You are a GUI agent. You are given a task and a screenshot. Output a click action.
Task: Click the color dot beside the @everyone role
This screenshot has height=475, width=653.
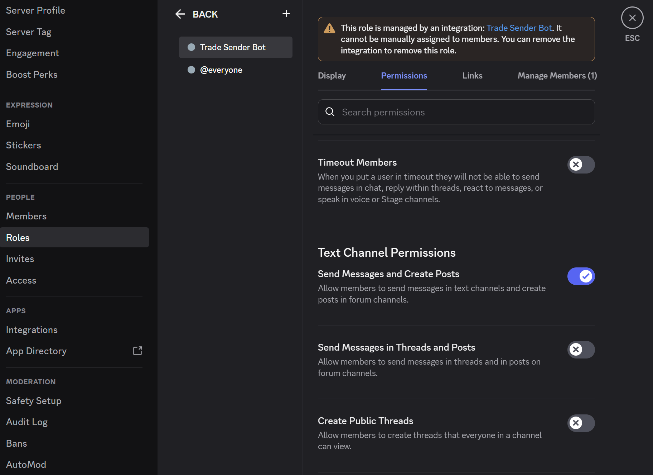coord(191,70)
